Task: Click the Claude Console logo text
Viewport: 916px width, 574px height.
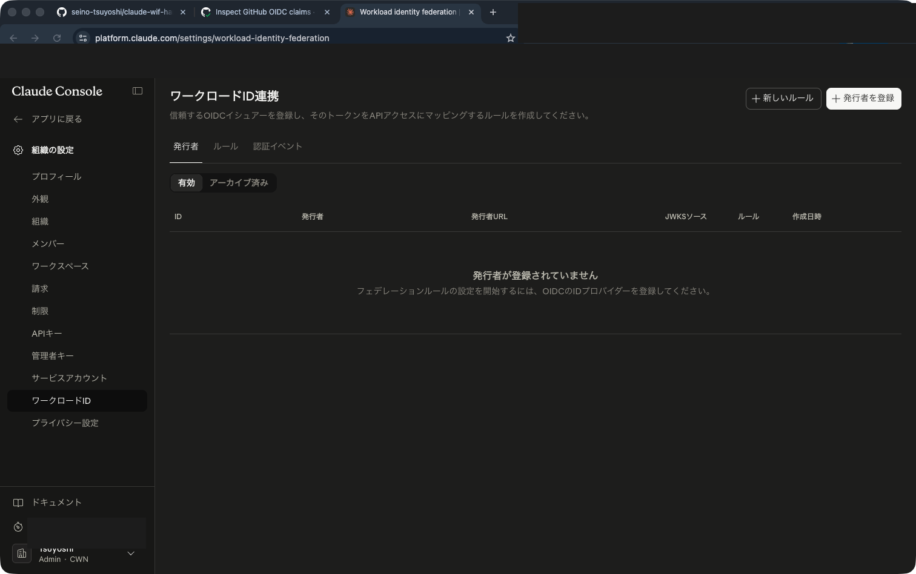Action: (57, 91)
